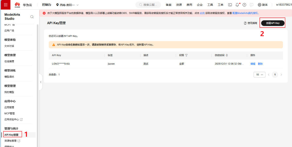292x147 pixels.
Task: Open the 费用 menu
Action: (189, 5)
